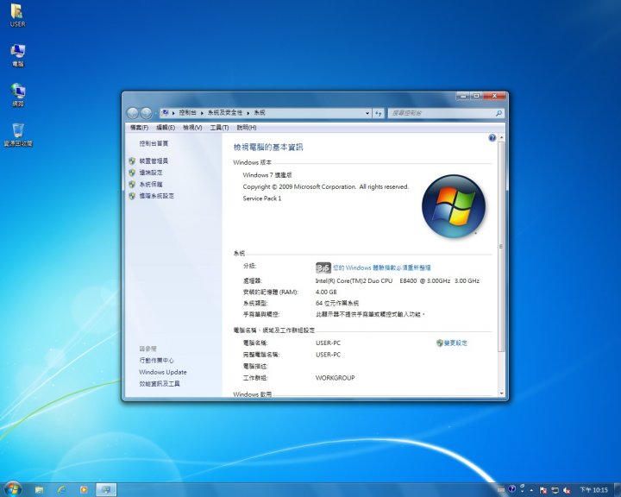Open the 電腦 (Computer) desktop icon
621x497 pixels.
(x=17, y=55)
